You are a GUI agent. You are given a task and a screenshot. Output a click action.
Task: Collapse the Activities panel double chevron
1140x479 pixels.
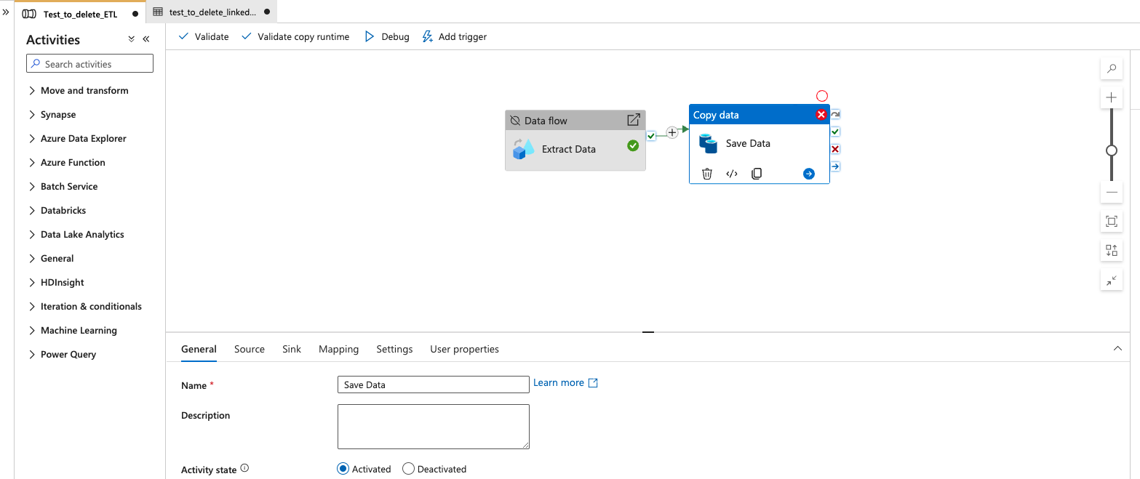(x=146, y=39)
